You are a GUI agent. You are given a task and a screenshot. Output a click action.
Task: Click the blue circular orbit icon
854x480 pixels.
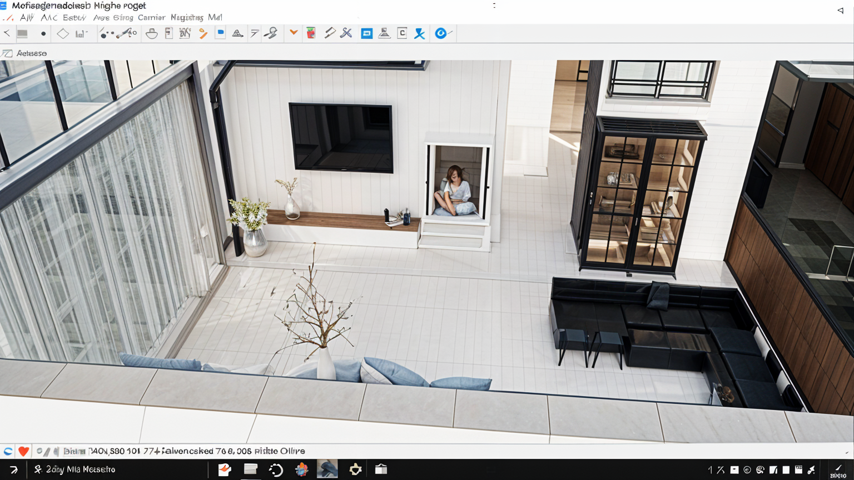pyautogui.click(x=441, y=33)
